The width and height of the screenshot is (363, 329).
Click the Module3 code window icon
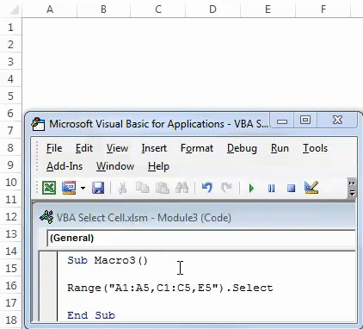click(46, 217)
